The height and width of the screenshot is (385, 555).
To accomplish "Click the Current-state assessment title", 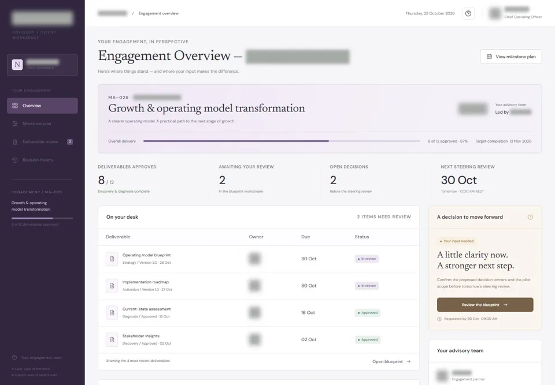I will [146, 309].
